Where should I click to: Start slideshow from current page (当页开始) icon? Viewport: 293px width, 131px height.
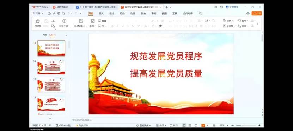64,21
